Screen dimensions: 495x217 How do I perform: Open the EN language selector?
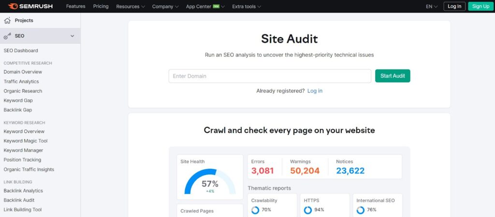point(432,6)
